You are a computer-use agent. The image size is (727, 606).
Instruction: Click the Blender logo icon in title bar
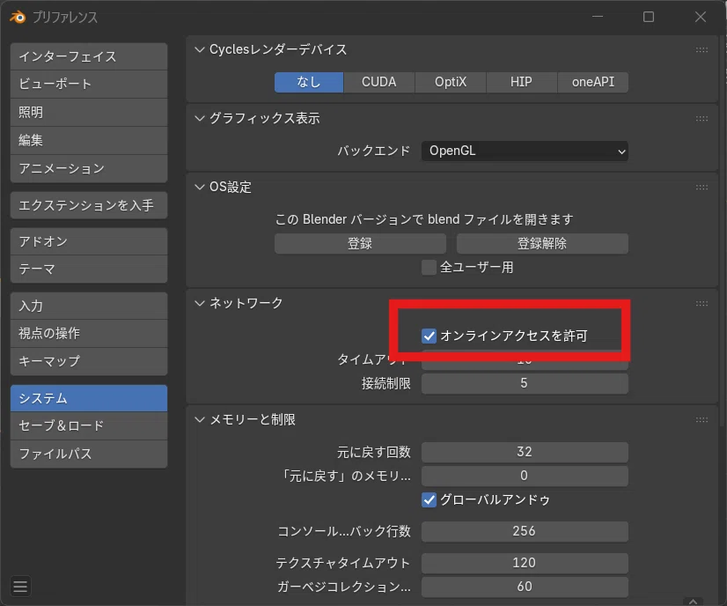point(18,17)
